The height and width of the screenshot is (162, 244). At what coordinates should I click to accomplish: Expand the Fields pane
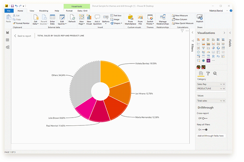[x=230, y=33]
